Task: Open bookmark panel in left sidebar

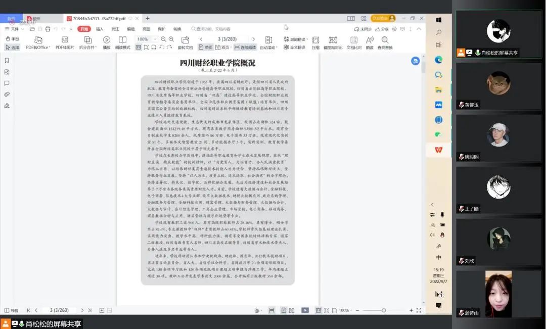Action: [7, 60]
